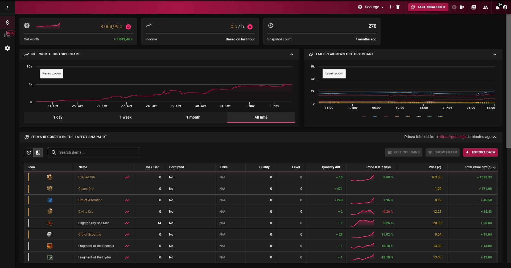Open the poe.ninja link

pyautogui.click(x=452, y=137)
